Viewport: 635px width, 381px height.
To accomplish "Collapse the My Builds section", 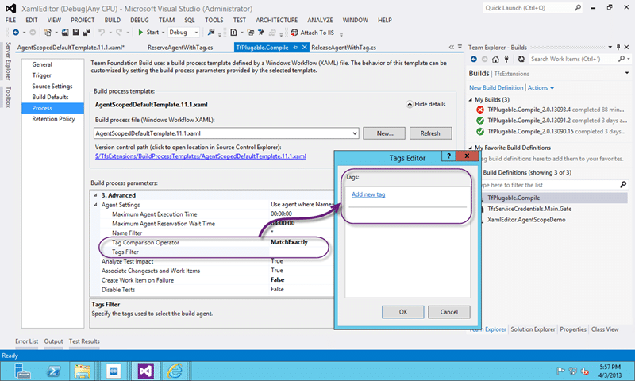I will click(x=471, y=99).
